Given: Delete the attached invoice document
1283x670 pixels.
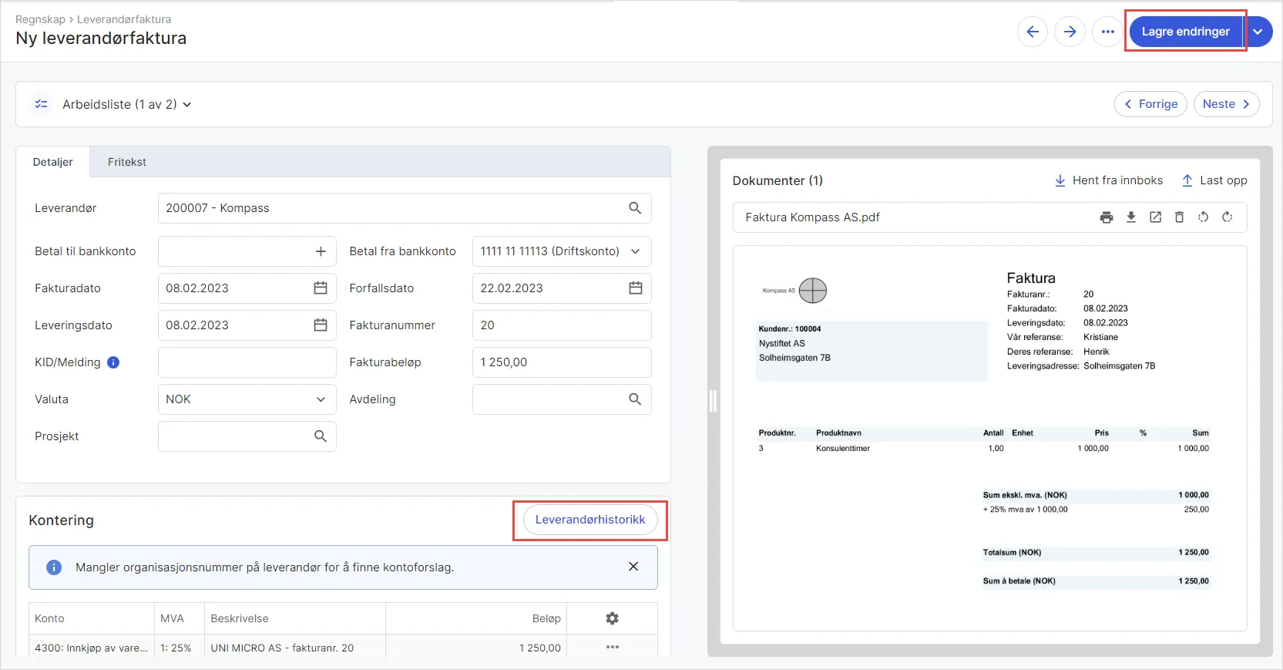Looking at the screenshot, I should 1179,217.
